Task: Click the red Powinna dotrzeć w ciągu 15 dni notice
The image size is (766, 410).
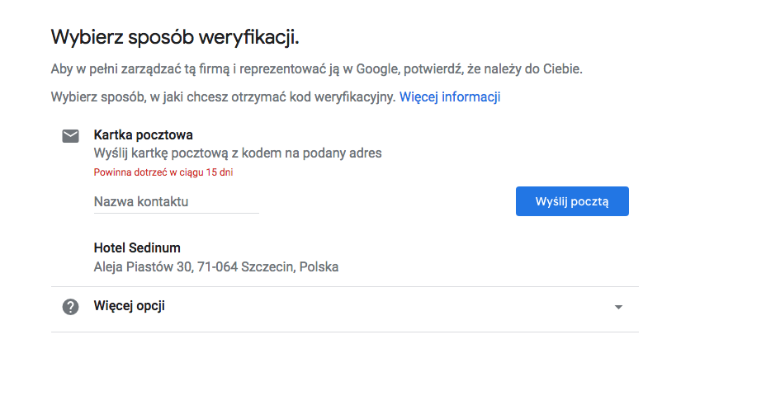Action: pyautogui.click(x=163, y=172)
